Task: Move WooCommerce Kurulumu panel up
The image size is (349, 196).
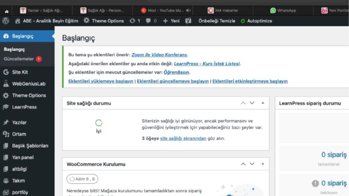Action: [243, 164]
